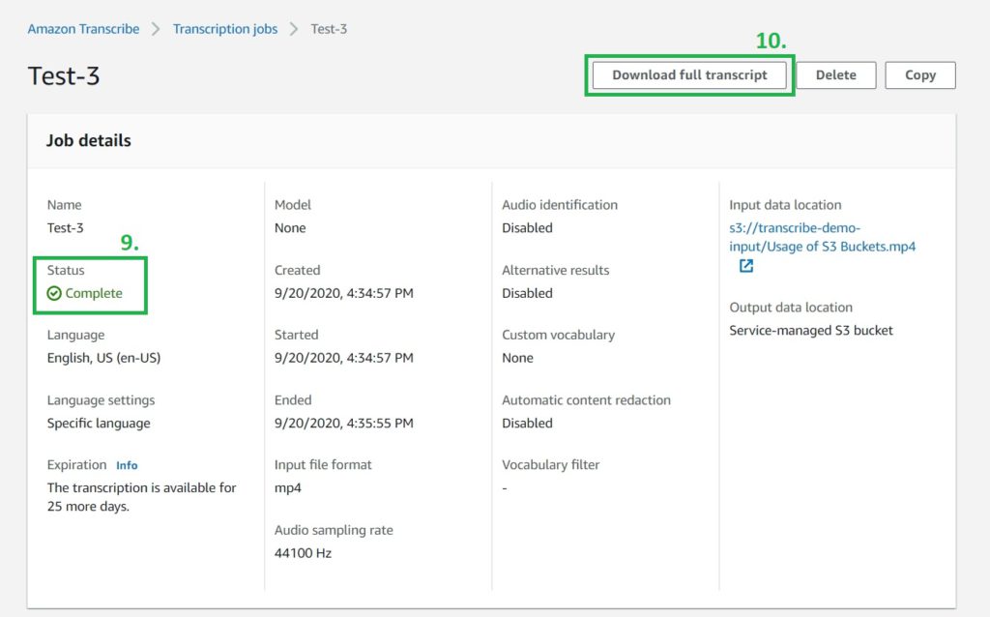Click Automatic content redaction Disabled value
The width and height of the screenshot is (990, 617).
tap(527, 424)
